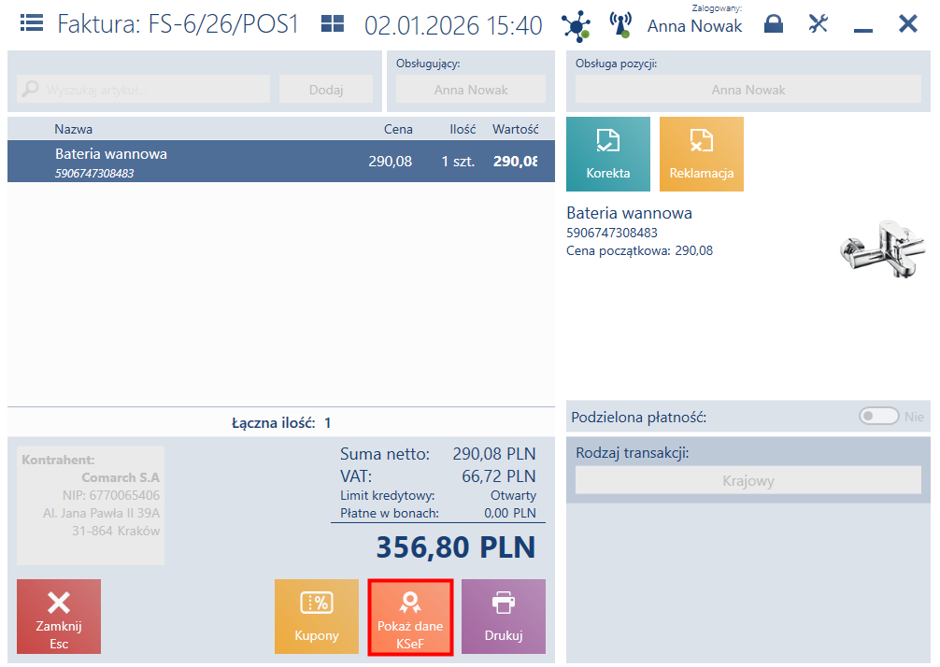Minimize the POS window
The image size is (940, 667).
[862, 30]
